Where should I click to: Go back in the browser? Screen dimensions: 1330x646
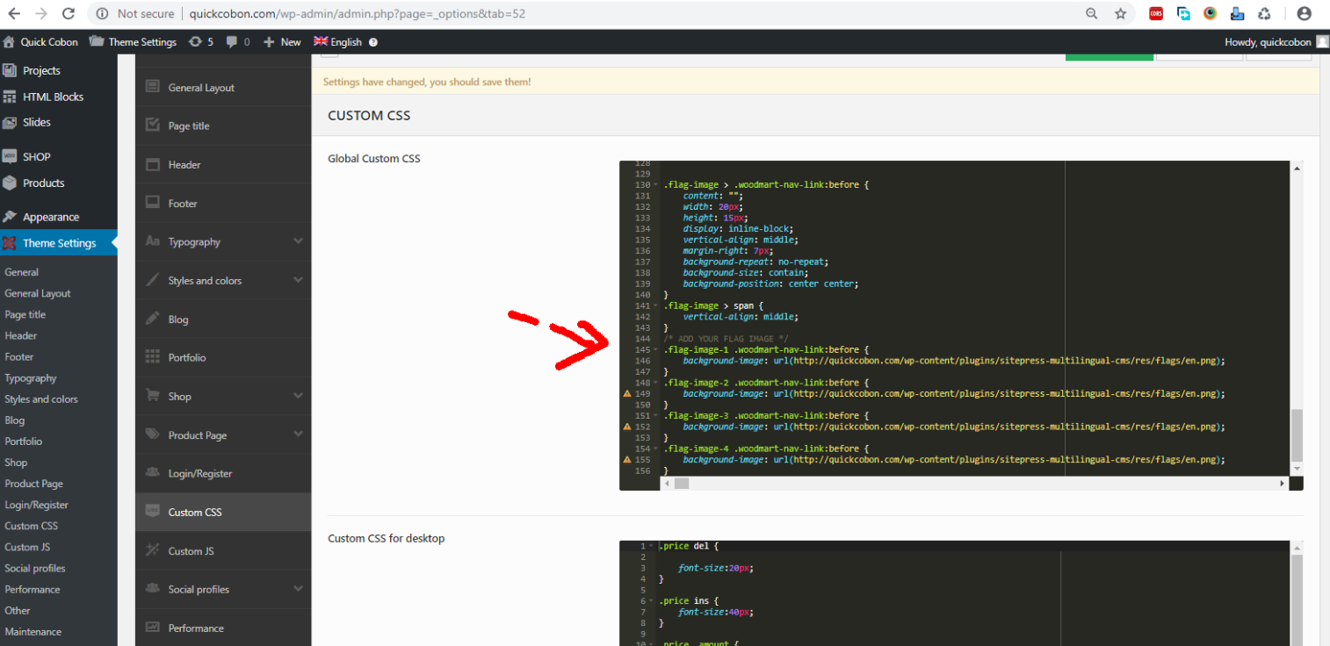click(14, 14)
